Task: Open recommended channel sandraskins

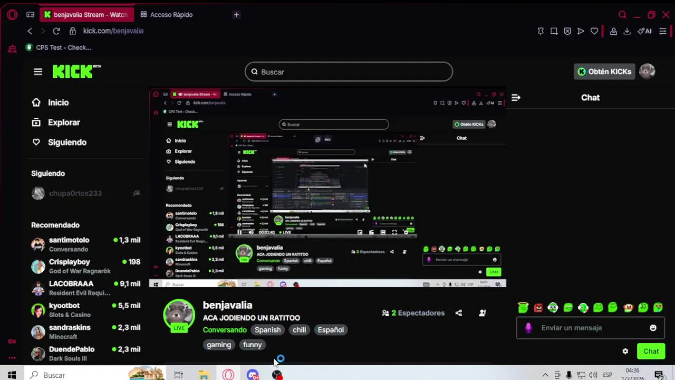Action: coord(86,332)
